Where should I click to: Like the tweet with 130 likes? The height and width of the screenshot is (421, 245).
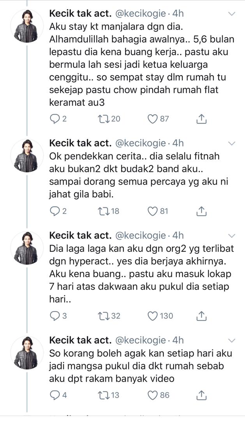tap(152, 316)
